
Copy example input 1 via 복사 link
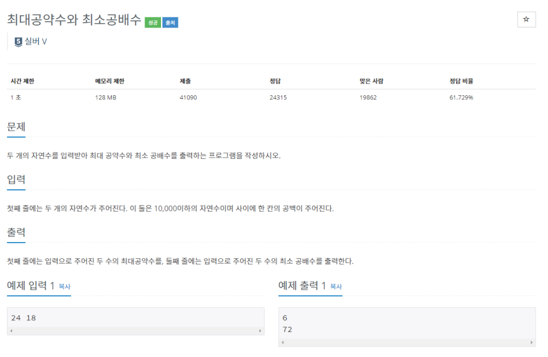pos(64,286)
